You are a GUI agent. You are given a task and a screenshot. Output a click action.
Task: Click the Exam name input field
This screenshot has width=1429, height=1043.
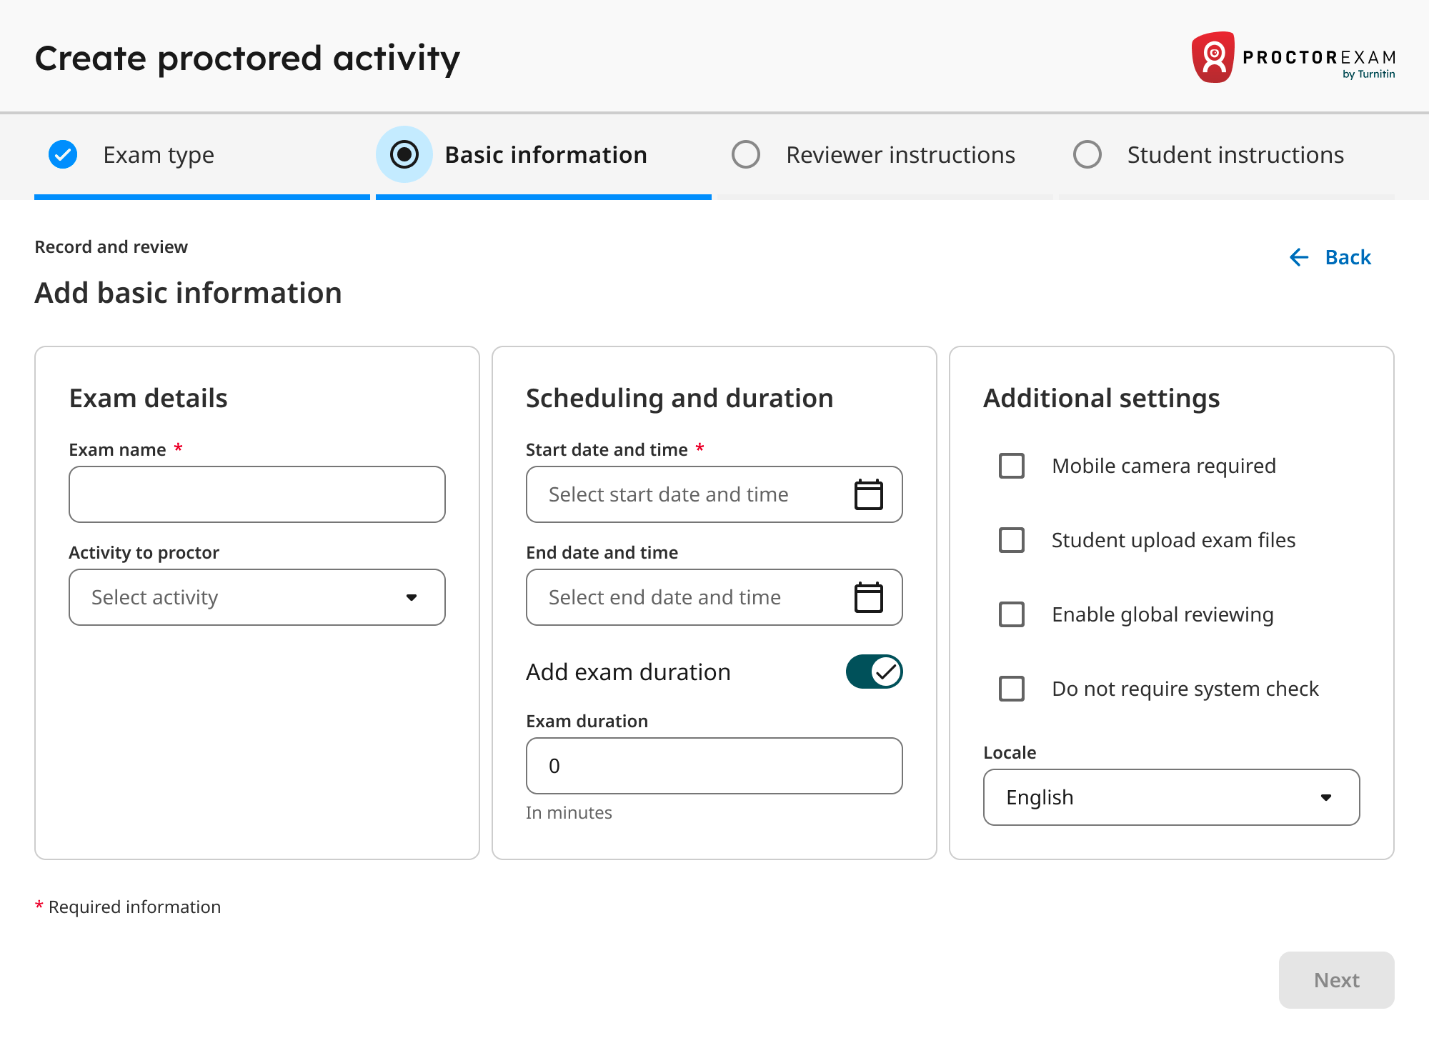(257, 494)
